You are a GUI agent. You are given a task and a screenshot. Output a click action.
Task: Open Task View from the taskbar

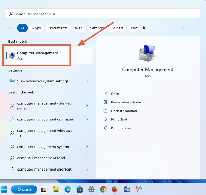[x=44, y=189]
